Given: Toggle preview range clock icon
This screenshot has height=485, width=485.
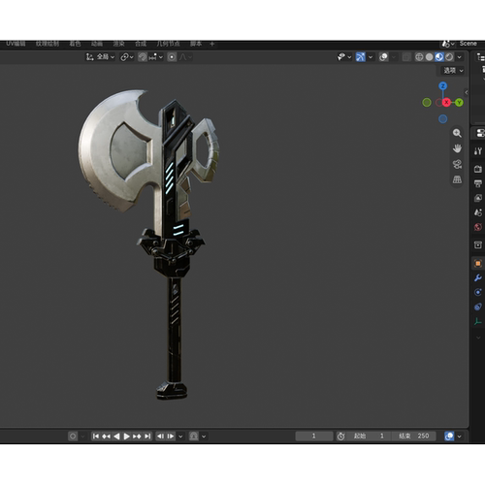Looking at the screenshot, I should [x=340, y=436].
